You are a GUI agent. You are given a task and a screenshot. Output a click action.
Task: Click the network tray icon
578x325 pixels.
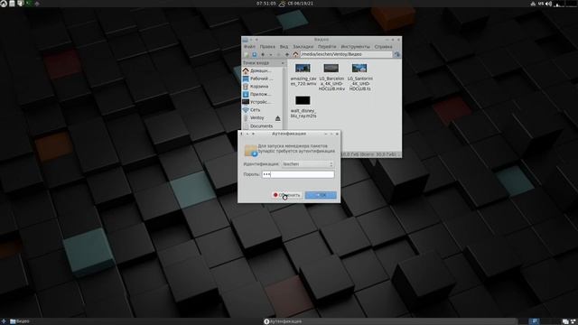point(533,4)
